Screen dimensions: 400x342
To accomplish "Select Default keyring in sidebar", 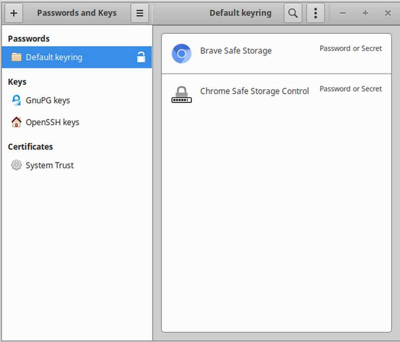I will [76, 57].
